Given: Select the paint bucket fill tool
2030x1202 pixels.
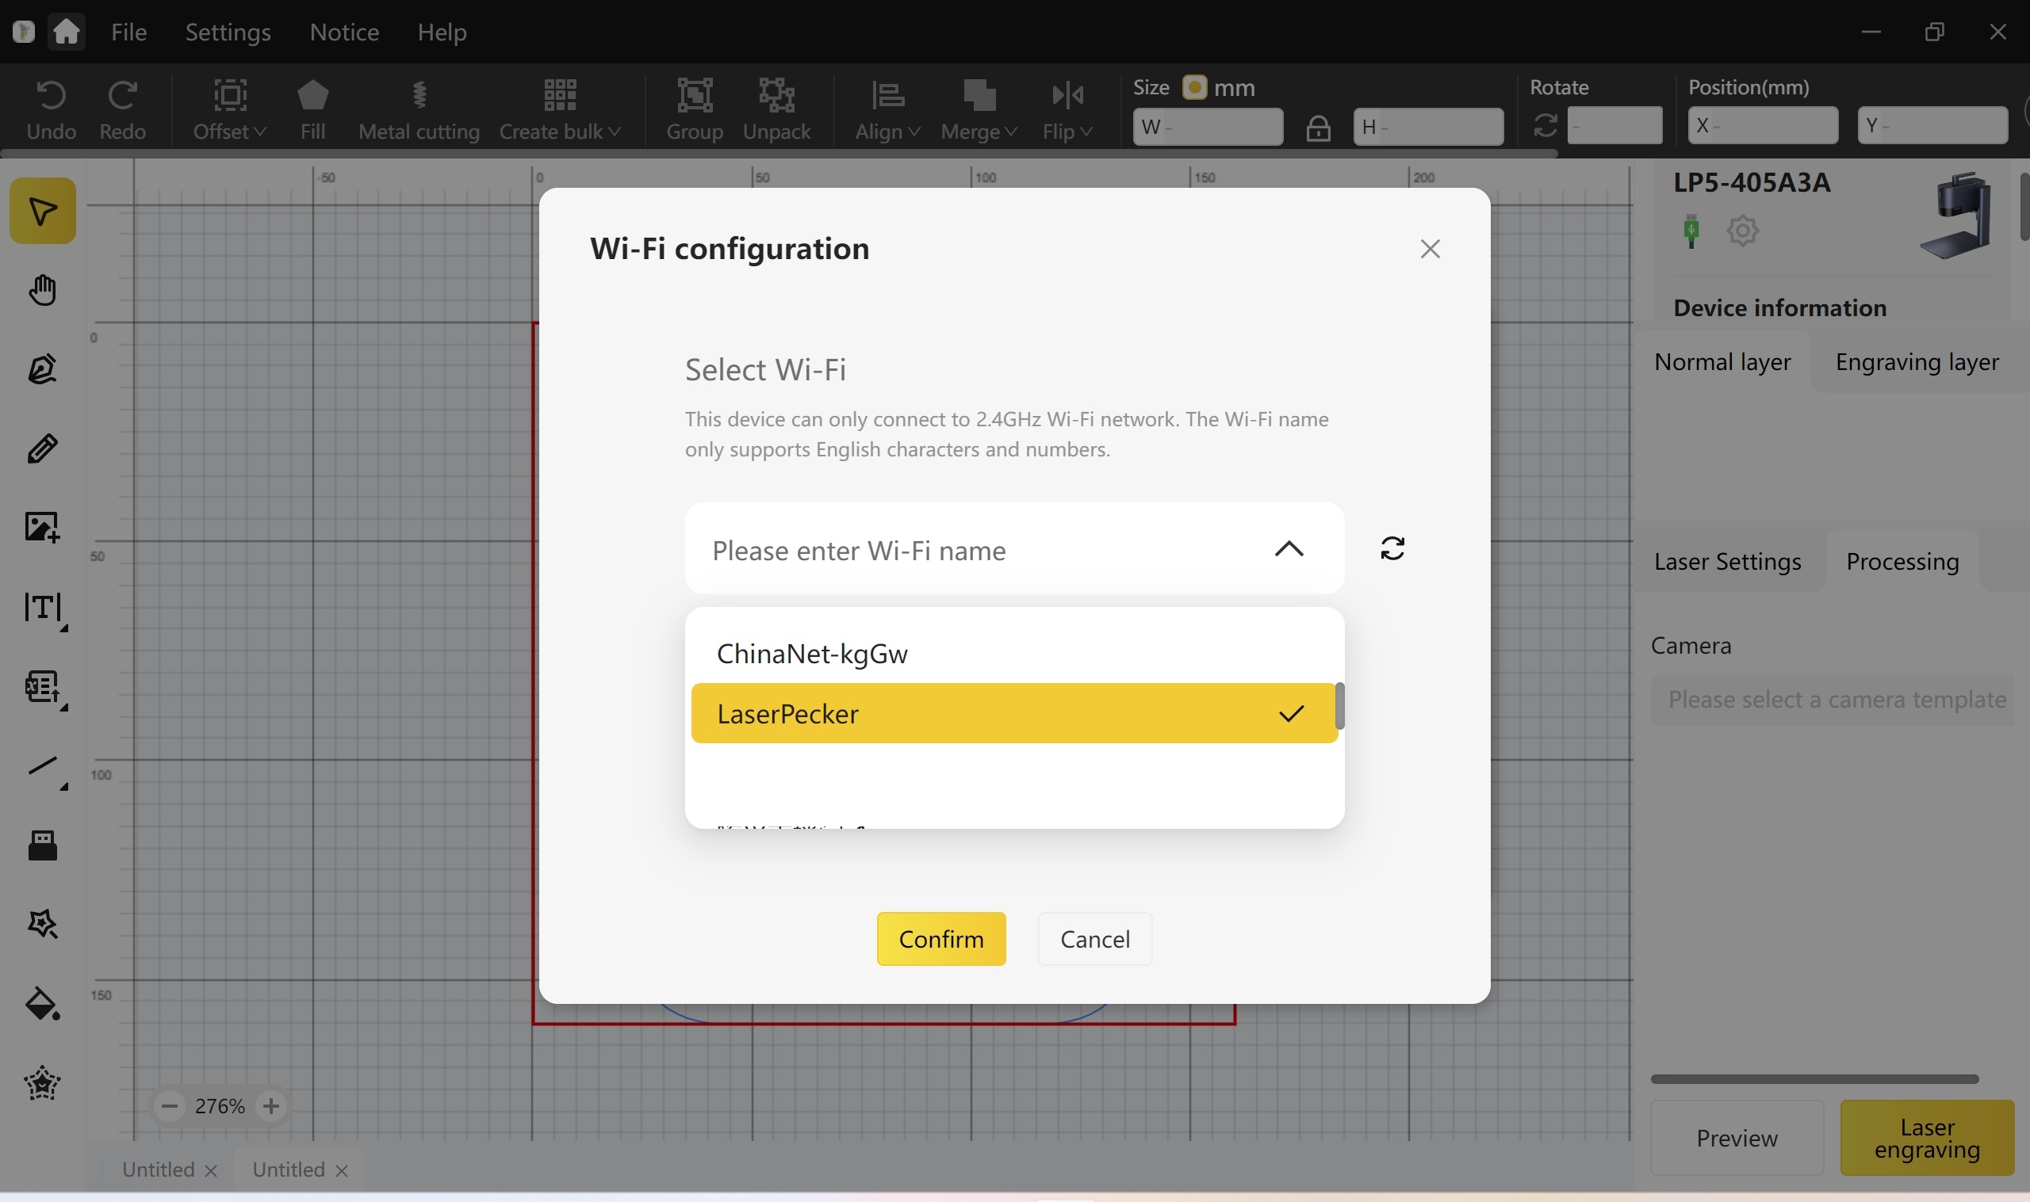Looking at the screenshot, I should click(x=42, y=1005).
